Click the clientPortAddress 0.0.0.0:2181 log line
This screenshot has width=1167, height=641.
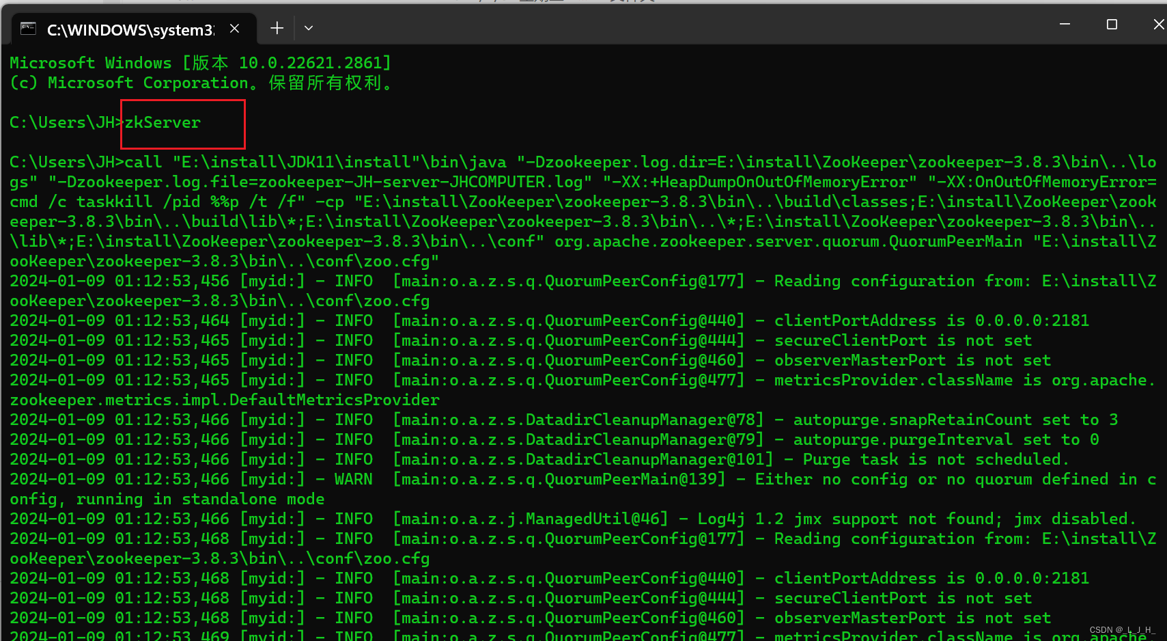tap(929, 320)
